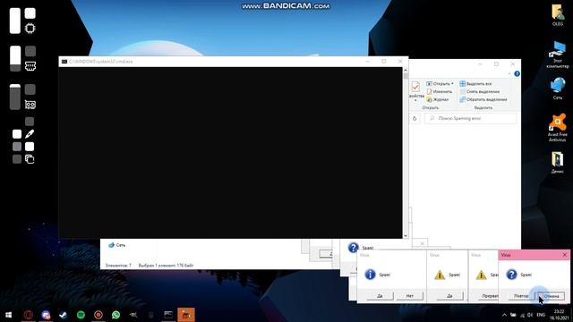
Task: Click Нет in the Virus info dialog
Action: (410, 296)
